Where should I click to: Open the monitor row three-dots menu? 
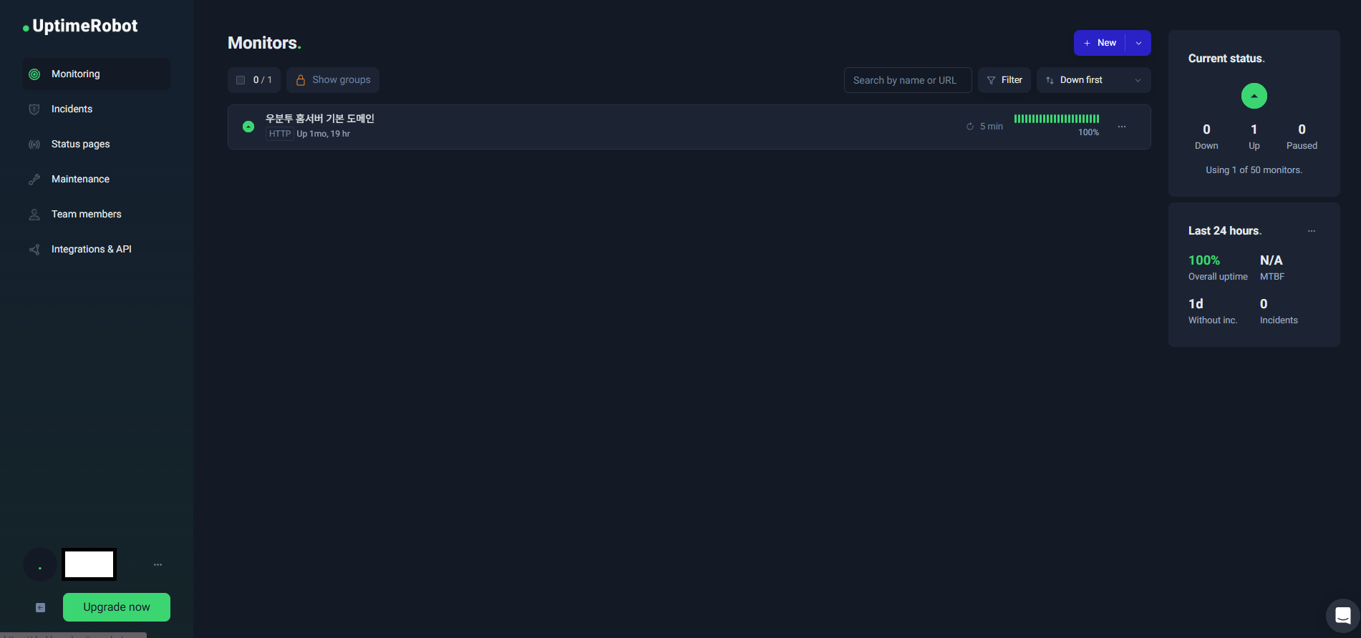tap(1122, 127)
